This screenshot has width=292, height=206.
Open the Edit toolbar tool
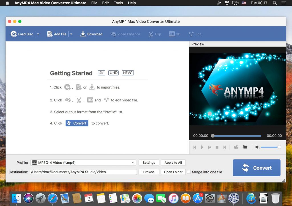point(195,34)
